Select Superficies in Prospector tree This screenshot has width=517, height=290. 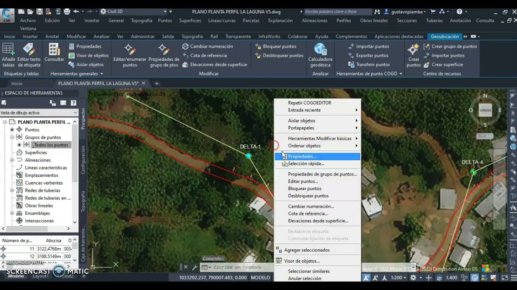coord(36,153)
